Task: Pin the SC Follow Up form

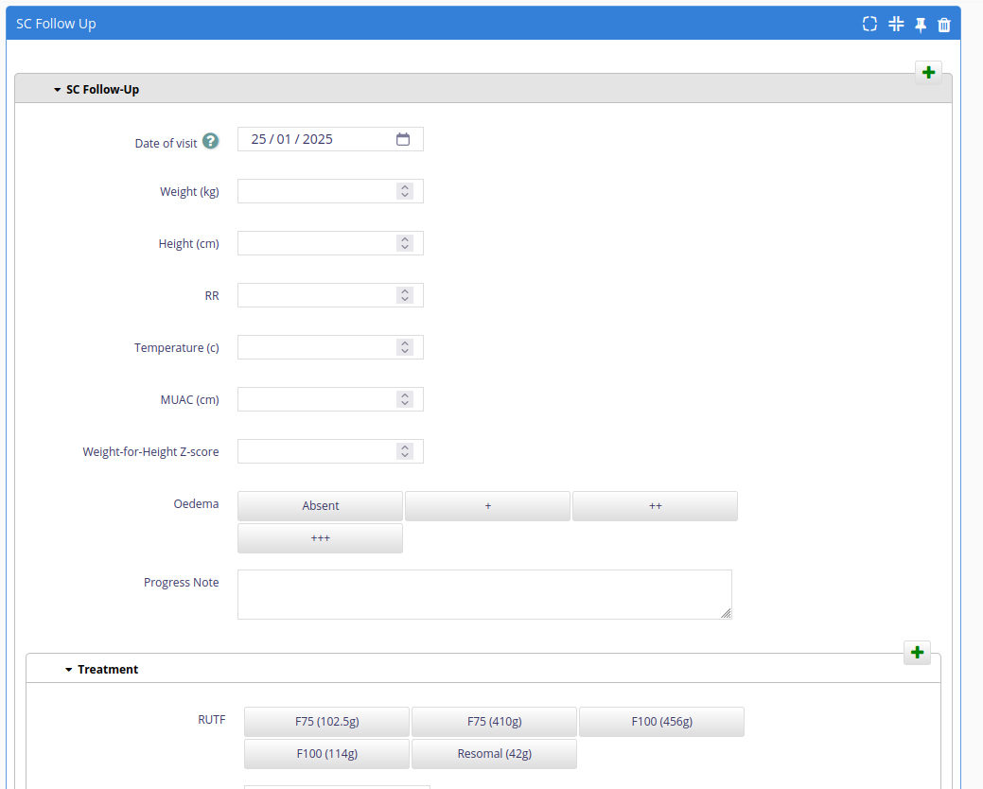Action: coord(921,25)
